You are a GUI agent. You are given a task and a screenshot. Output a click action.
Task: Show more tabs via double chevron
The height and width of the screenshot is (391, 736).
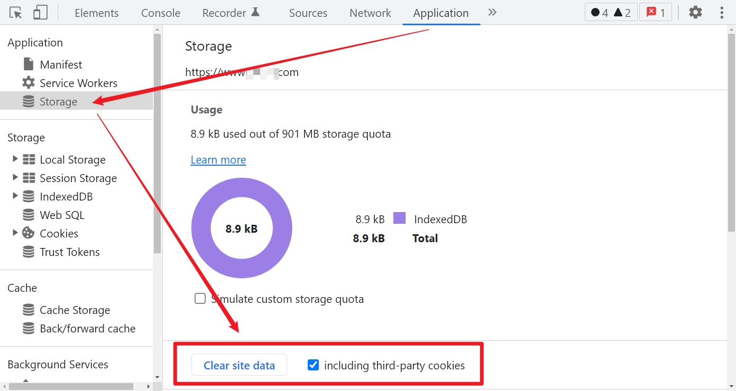coord(492,12)
